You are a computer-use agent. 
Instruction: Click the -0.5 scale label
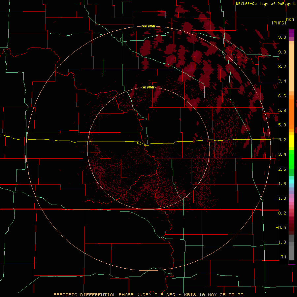tap(281, 228)
